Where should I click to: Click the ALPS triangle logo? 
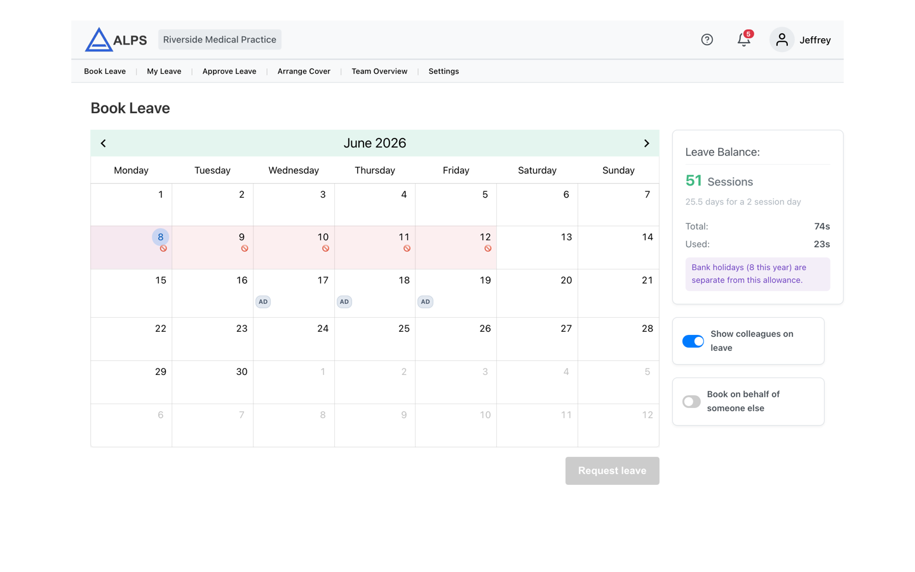pyautogui.click(x=98, y=39)
